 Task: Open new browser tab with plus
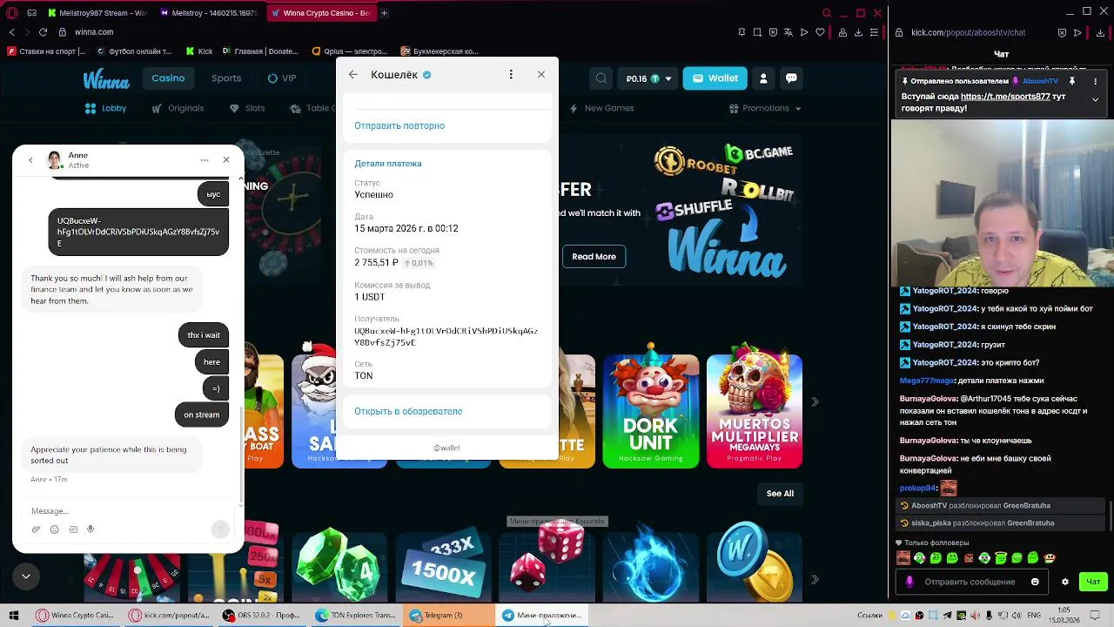(x=384, y=13)
